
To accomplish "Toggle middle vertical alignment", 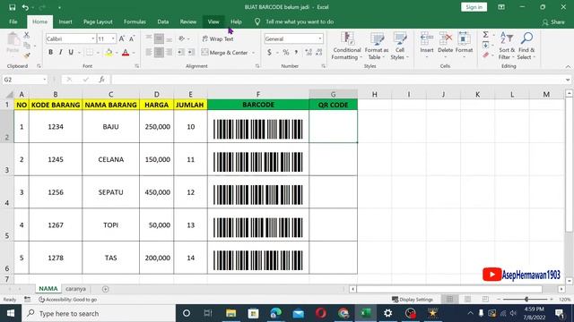I will 159,38.
